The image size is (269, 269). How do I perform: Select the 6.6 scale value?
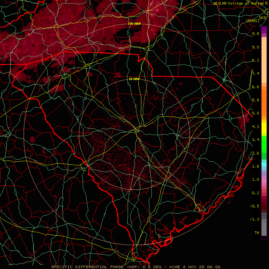point(256,87)
